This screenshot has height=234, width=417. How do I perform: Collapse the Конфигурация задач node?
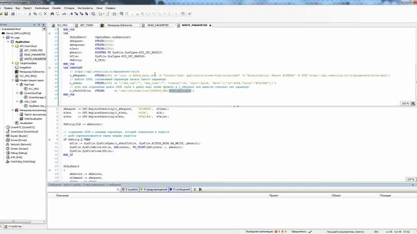pyautogui.click(x=13, y=80)
